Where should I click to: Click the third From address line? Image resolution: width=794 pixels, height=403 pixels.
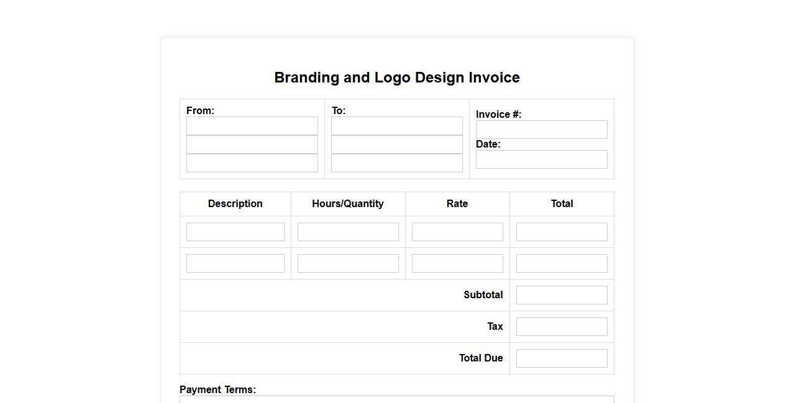(x=252, y=163)
